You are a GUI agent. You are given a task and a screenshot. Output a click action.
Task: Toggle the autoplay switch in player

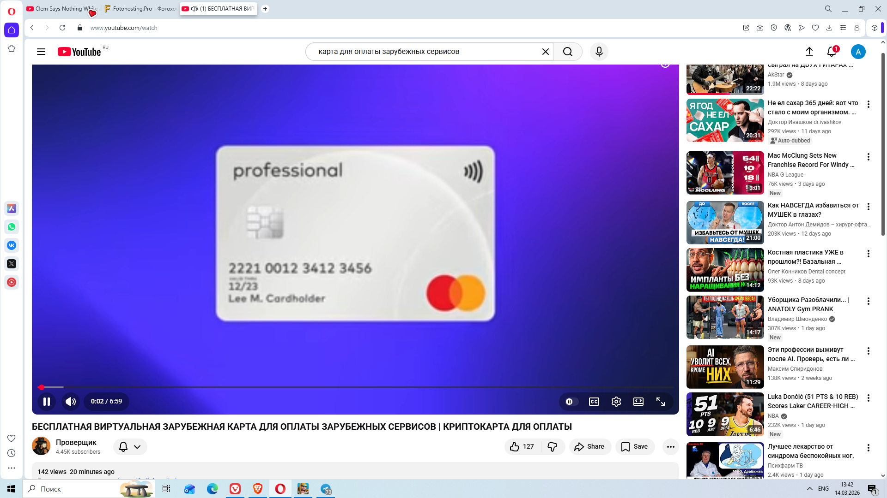[x=571, y=402]
